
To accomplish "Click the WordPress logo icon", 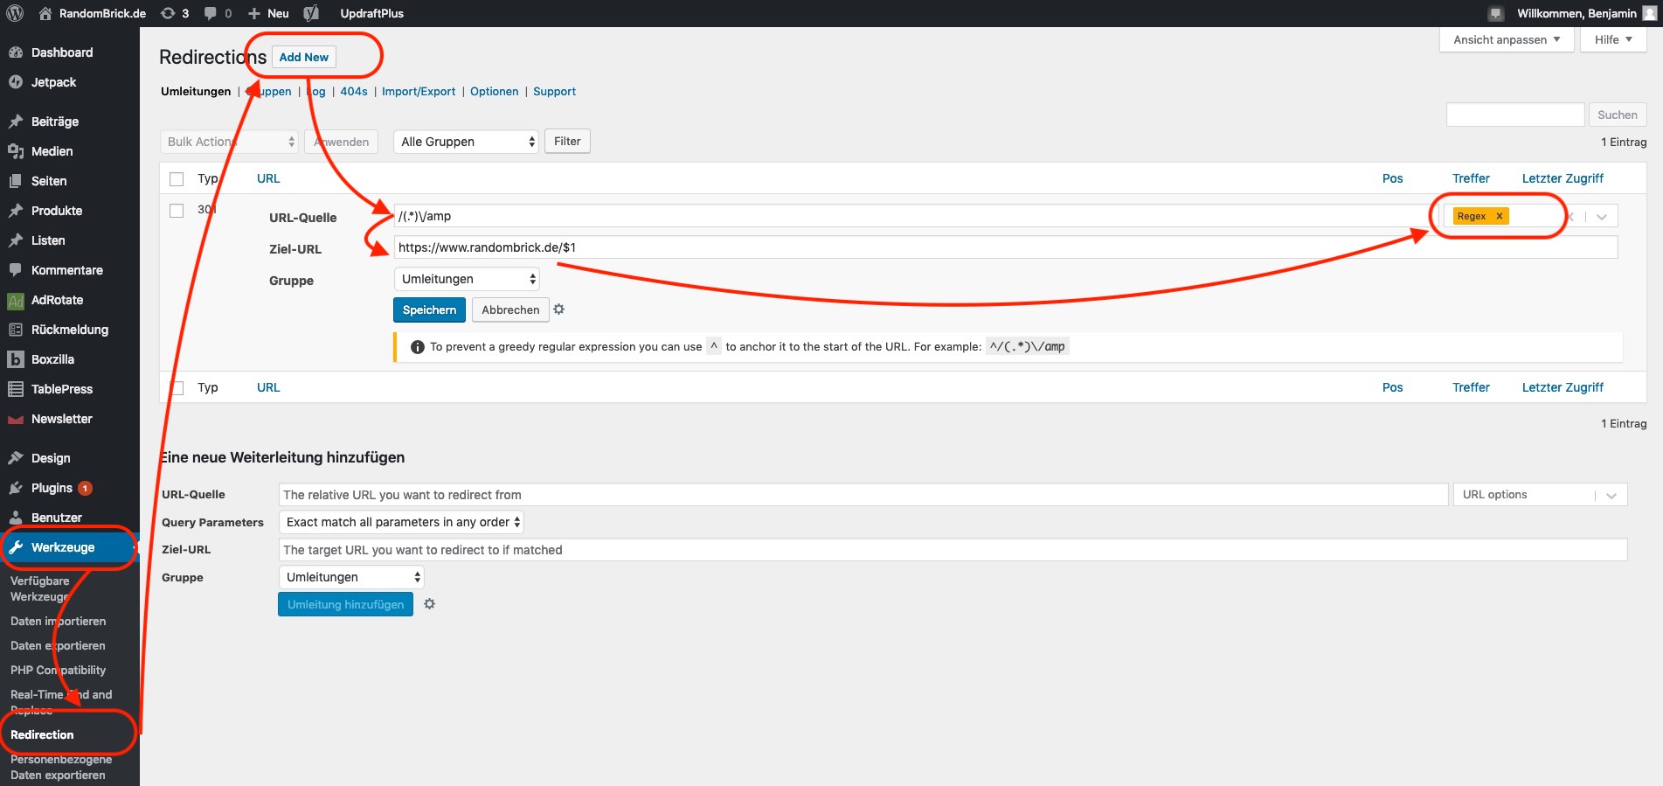I will 15,13.
